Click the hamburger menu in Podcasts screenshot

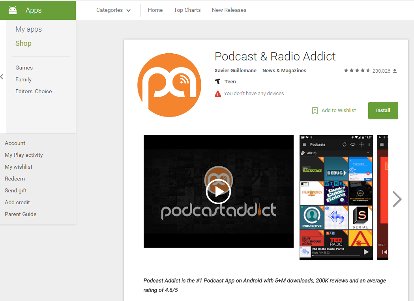[x=304, y=145]
